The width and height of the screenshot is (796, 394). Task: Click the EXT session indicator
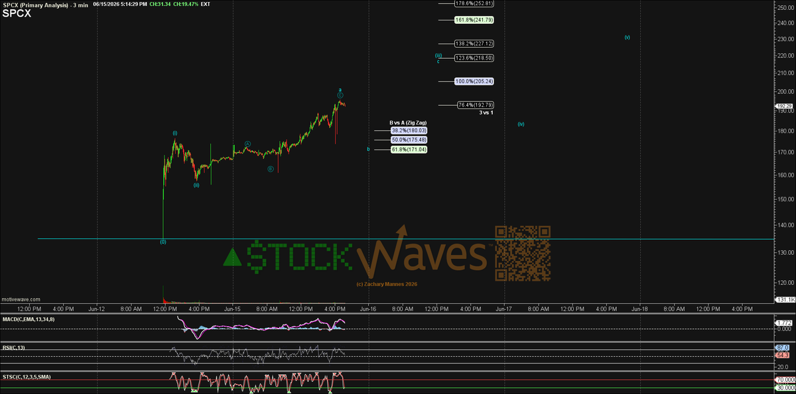206,4
